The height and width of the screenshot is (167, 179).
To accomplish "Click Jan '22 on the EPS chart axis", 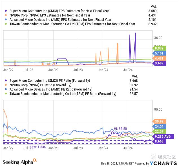I will click(8, 70).
